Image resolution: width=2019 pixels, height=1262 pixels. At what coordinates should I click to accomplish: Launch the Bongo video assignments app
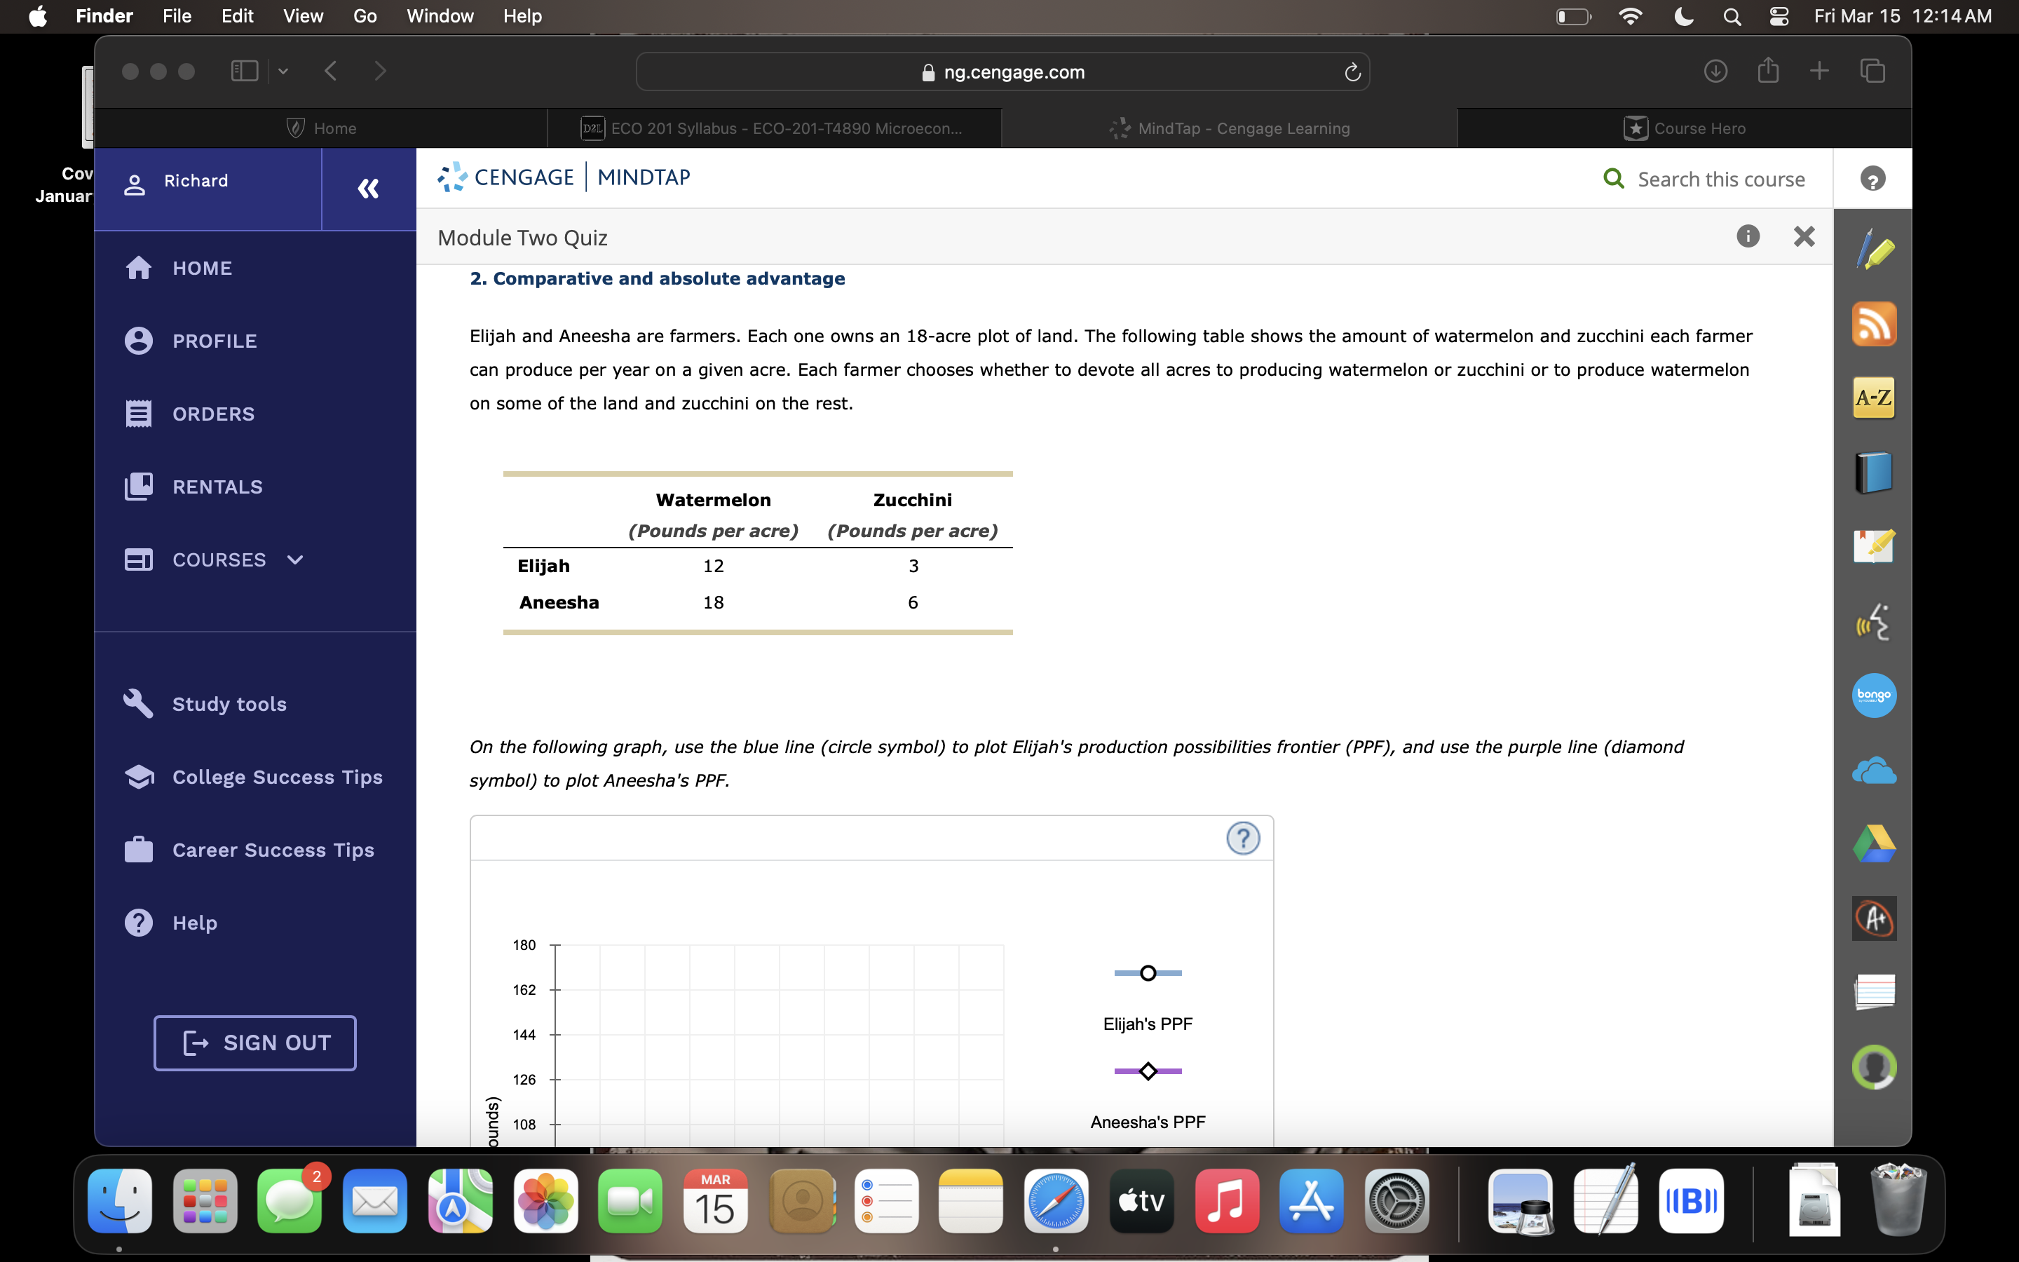tap(1874, 696)
